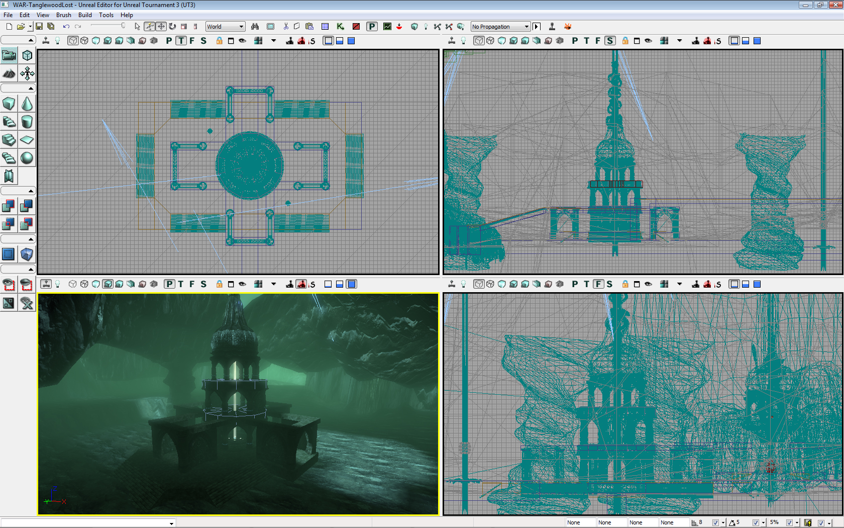Toggle Lit mode in bottom-left viewport toolbar
The image size is (844, 528).
108,284
